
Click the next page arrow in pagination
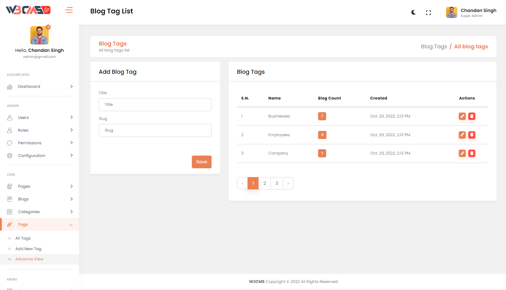click(288, 183)
